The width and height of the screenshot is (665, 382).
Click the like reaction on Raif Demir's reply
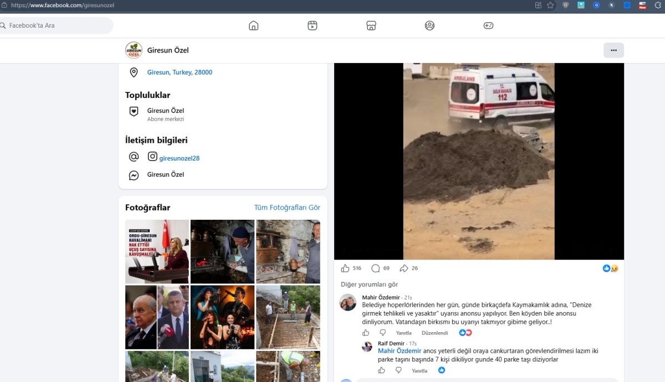coord(442,370)
